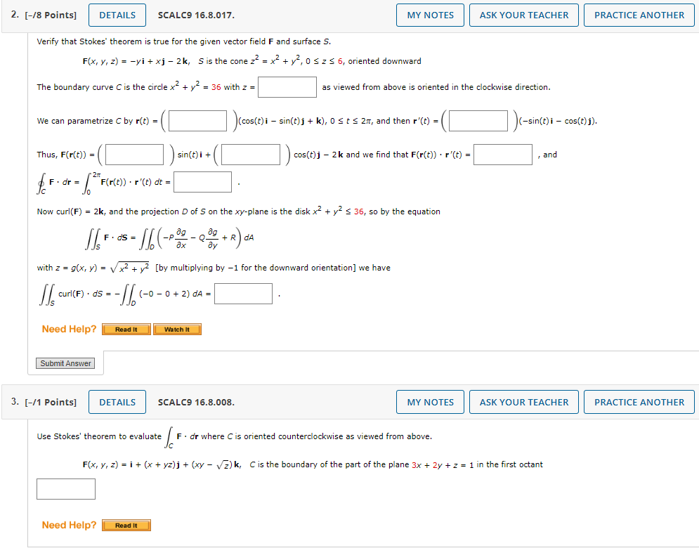Screen dimensions: 699x560
Task: Click the Watch It help button
Action: (177, 329)
